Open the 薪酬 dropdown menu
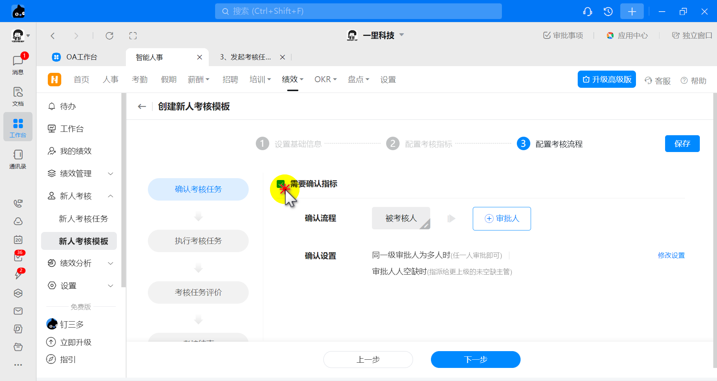Screen dimensions: 717x381 click(198, 80)
